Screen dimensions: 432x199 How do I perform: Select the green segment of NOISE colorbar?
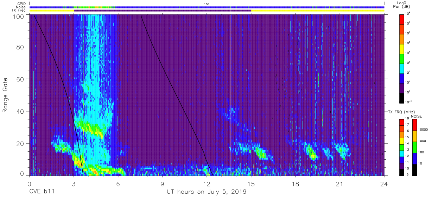tap(414, 147)
